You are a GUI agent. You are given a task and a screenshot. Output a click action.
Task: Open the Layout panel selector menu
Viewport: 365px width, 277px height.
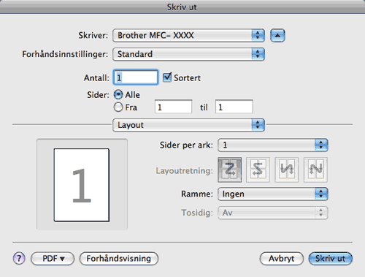[188, 125]
